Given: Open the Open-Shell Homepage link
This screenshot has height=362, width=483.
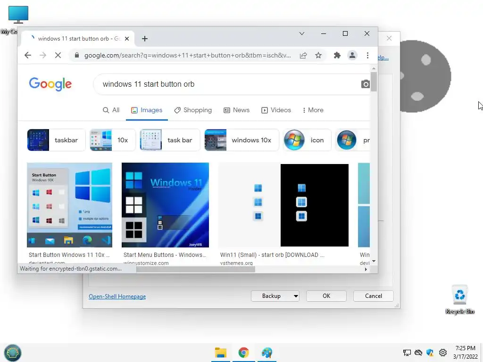Looking at the screenshot, I should [x=117, y=296].
